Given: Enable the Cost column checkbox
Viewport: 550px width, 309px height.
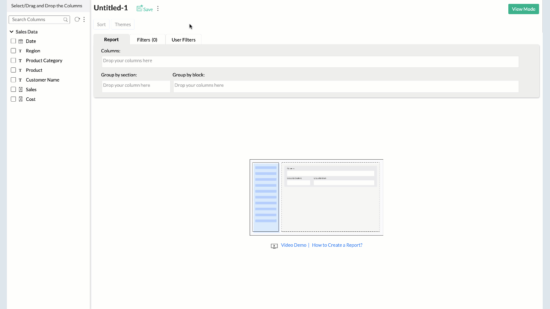Looking at the screenshot, I should (13, 99).
